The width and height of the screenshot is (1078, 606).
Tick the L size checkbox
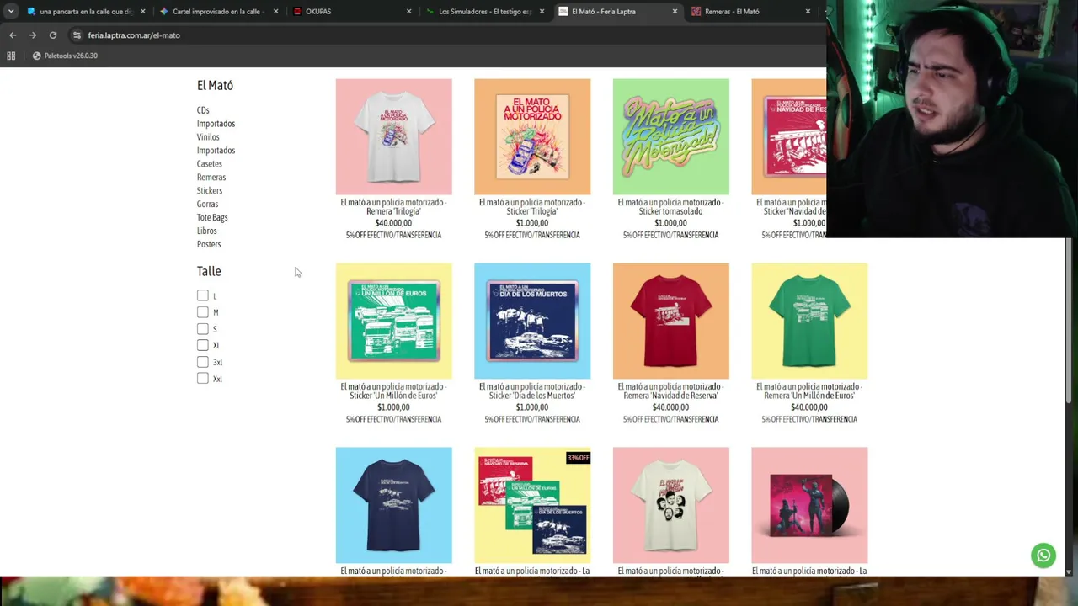[203, 295]
